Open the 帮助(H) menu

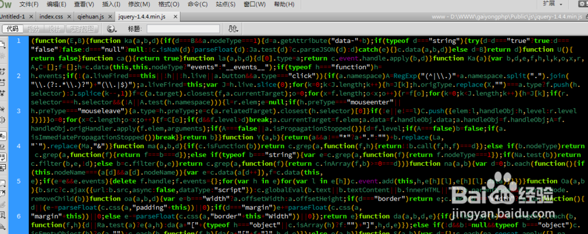tap(284, 5)
